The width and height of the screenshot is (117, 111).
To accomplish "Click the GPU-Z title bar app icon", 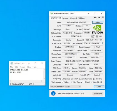I will 51,14.
